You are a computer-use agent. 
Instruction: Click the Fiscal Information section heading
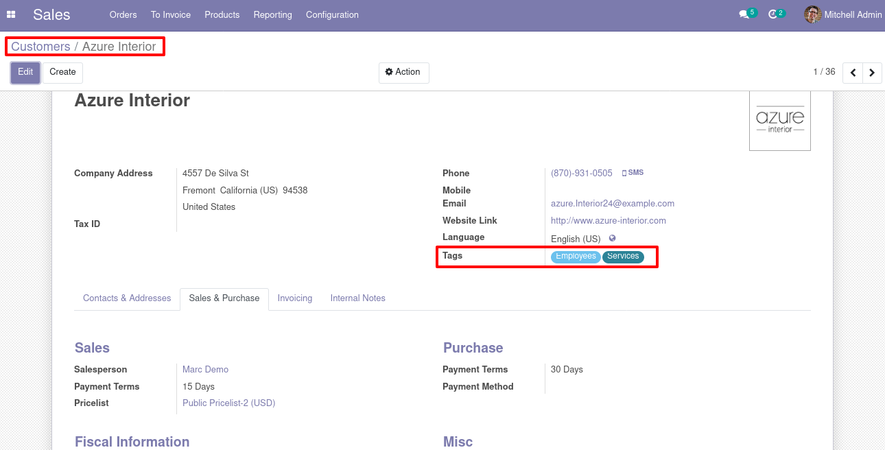pyautogui.click(x=132, y=442)
